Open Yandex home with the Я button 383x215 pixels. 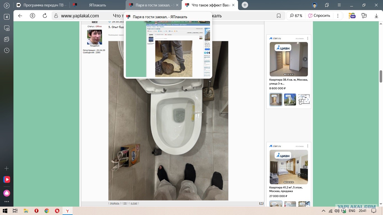click(33, 16)
